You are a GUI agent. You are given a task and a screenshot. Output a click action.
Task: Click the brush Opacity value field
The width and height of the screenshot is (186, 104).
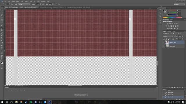point(37,4)
